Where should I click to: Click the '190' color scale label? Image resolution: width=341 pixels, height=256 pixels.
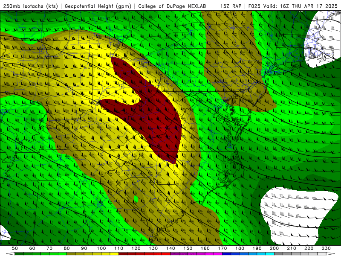(x=257, y=248)
